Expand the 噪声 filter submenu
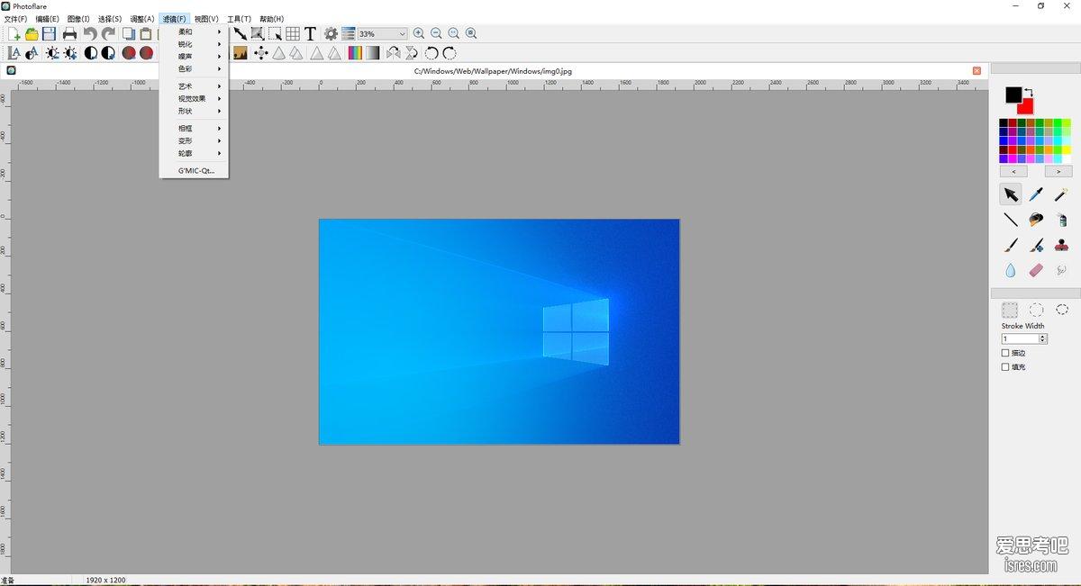This screenshot has height=586, width=1081. click(x=194, y=56)
